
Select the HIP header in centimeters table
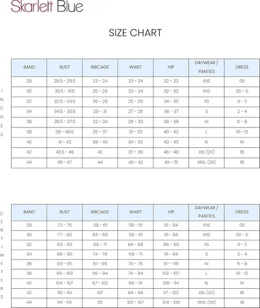coord(171,213)
